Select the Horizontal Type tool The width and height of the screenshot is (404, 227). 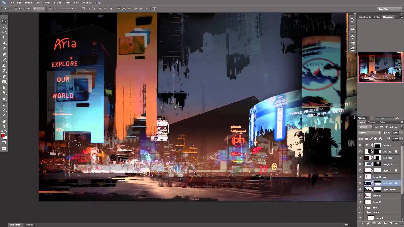click(4, 104)
